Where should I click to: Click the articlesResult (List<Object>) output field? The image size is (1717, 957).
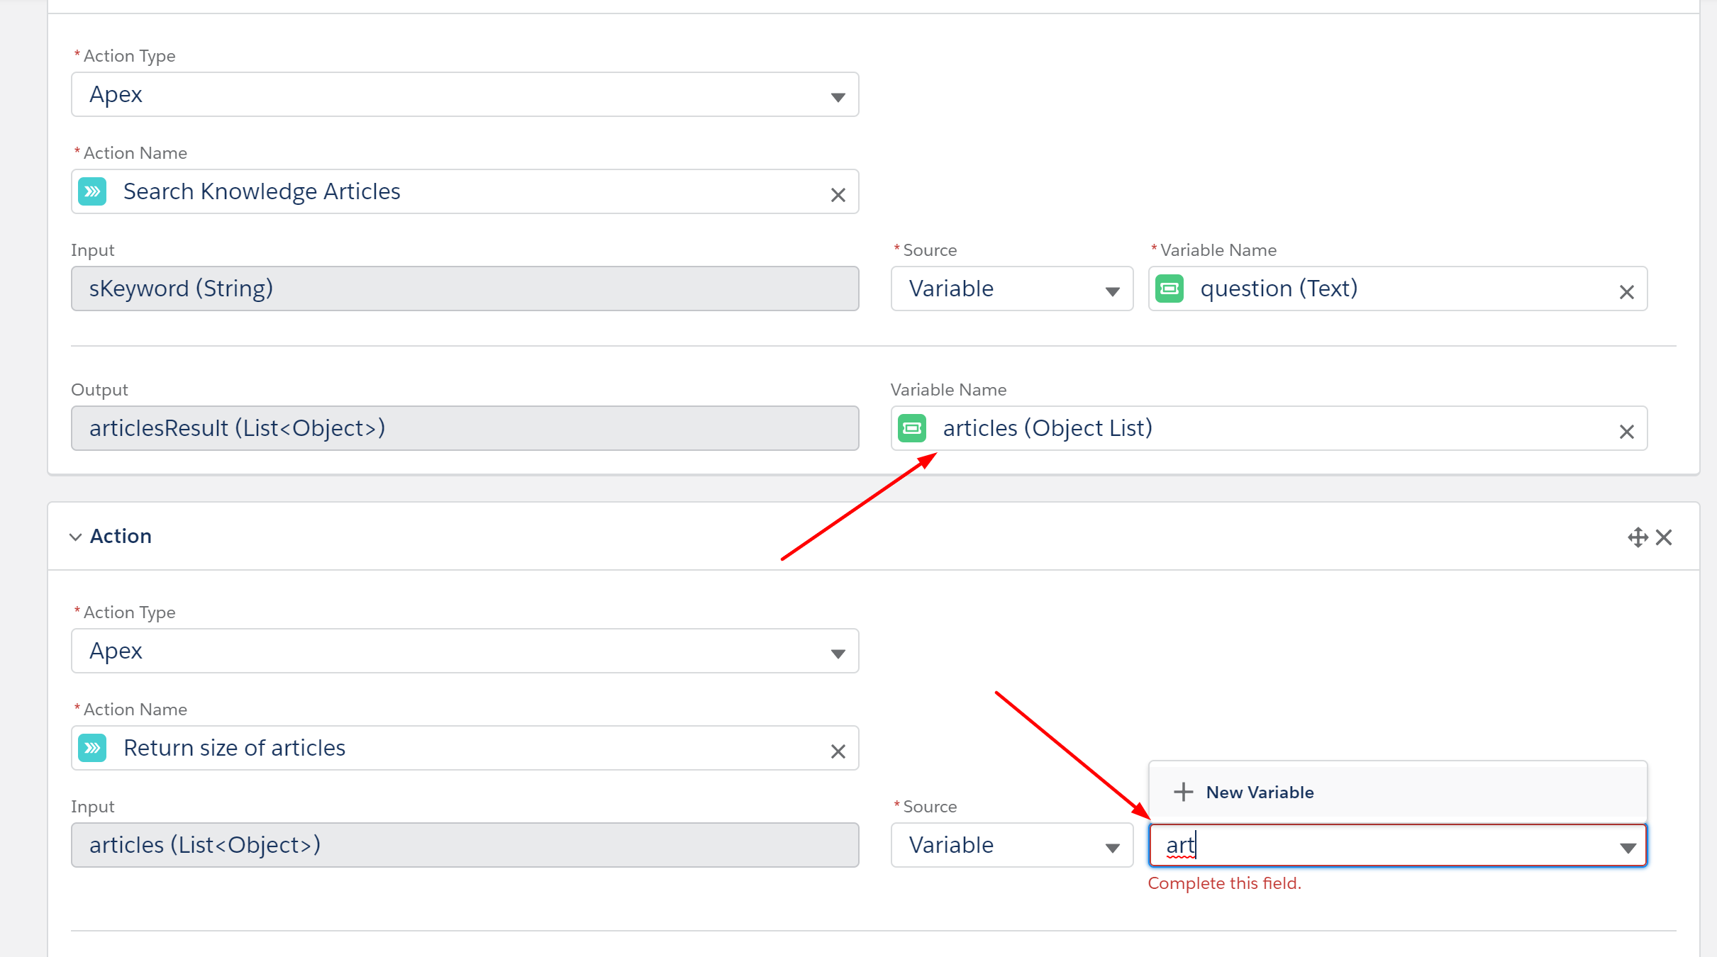[465, 428]
